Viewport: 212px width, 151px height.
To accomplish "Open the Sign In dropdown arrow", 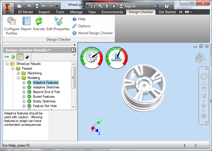I will click(x=151, y=6).
